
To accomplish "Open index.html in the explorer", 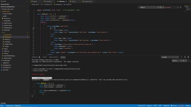I will point(7,21).
